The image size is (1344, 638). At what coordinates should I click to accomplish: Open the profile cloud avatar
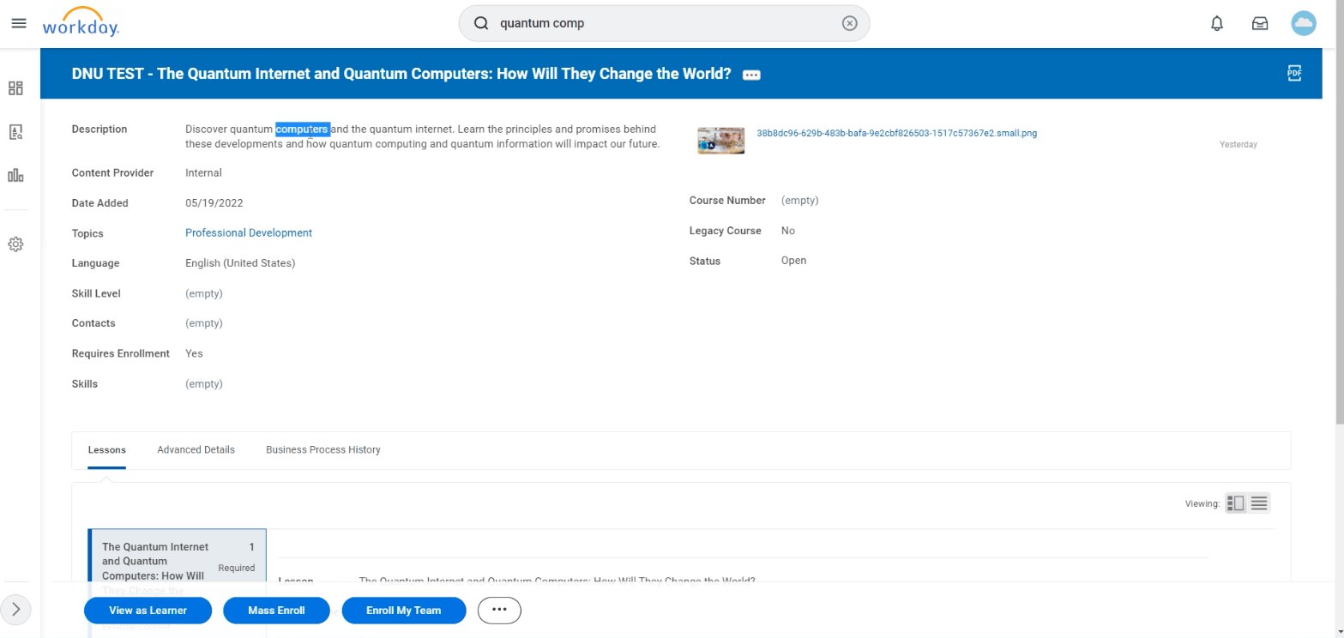(x=1303, y=23)
